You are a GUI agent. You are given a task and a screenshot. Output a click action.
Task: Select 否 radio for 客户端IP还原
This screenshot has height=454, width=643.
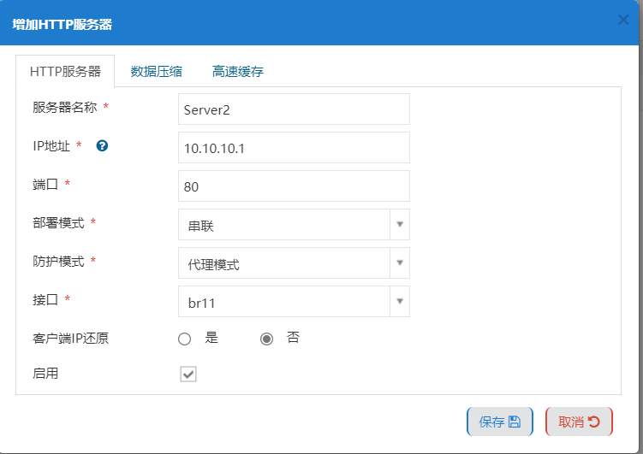(266, 339)
